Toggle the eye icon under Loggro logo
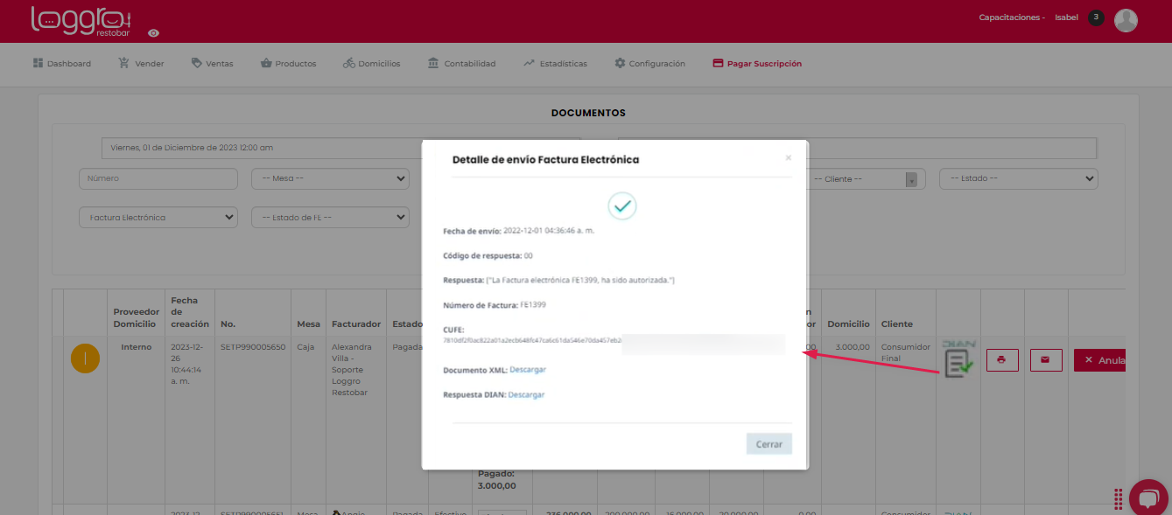The height and width of the screenshot is (515, 1172). [x=154, y=33]
